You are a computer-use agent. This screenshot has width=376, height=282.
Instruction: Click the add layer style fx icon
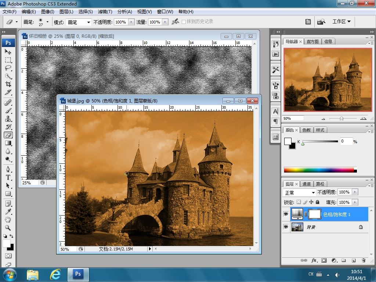314,260
